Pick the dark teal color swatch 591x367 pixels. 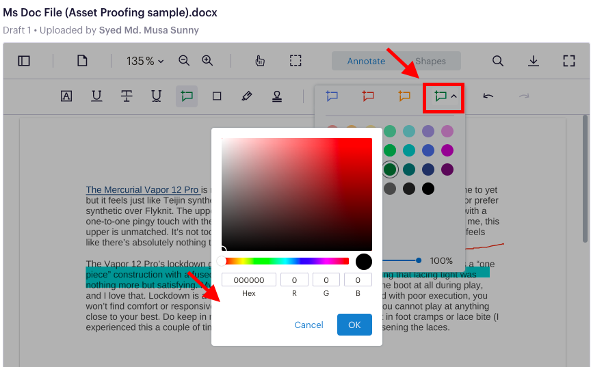409,169
